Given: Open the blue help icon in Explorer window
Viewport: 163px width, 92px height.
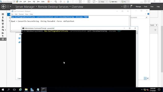Looking at the screenshot, I should (x=148, y=14).
